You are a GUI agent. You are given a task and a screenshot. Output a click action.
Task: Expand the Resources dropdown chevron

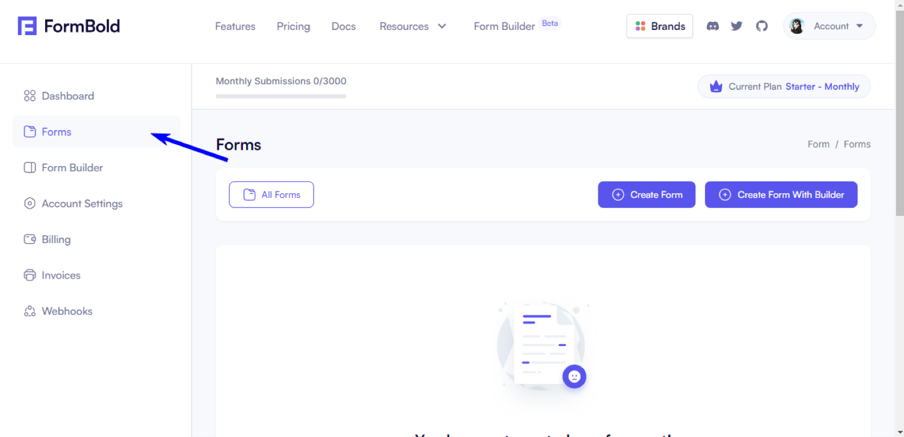click(x=442, y=26)
